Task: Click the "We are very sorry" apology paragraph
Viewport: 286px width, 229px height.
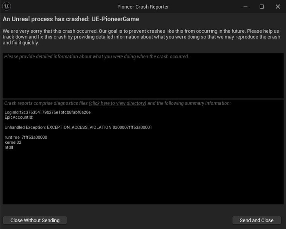Action: (141, 37)
